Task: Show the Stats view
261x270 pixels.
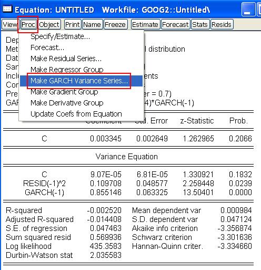Action: click(x=200, y=24)
